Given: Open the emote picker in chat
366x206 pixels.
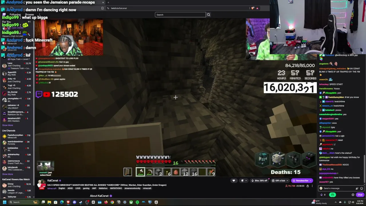Looking at the screenshot, I should (x=362, y=188).
